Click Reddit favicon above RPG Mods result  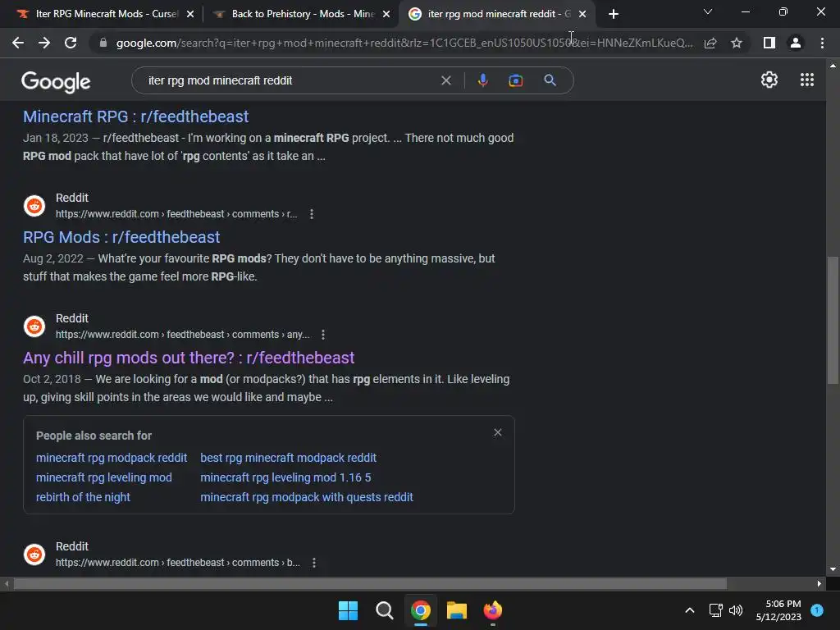click(x=34, y=206)
